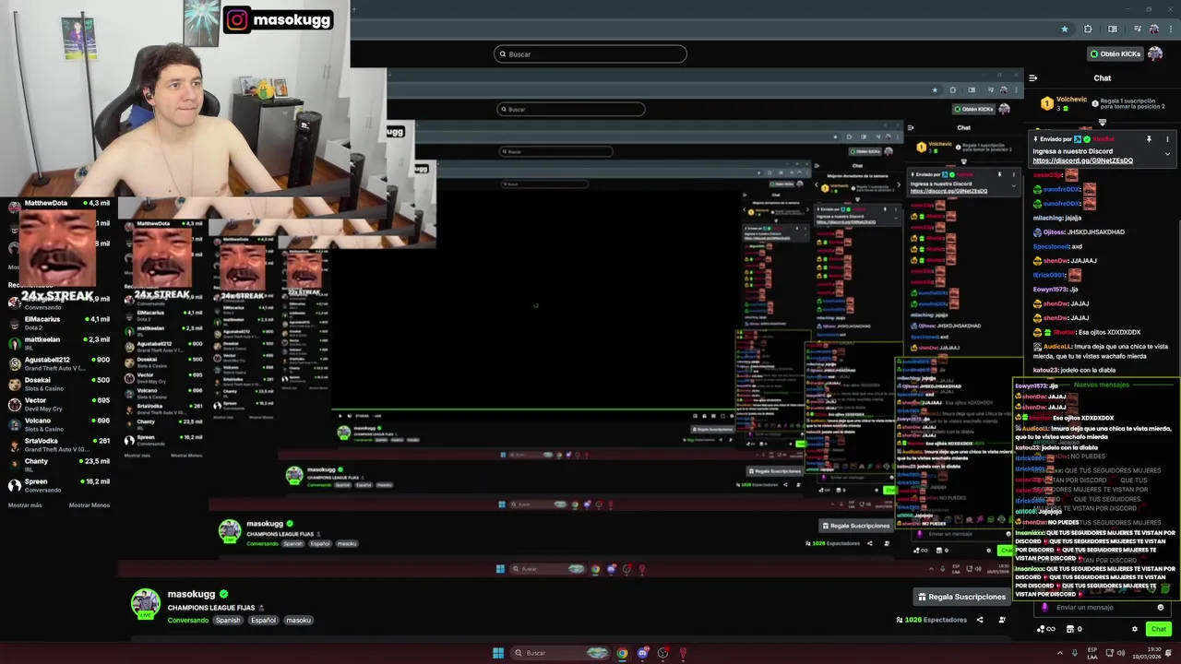Click the user icon right of the share icon
Image resolution: width=1181 pixels, height=664 pixels.
1002,620
